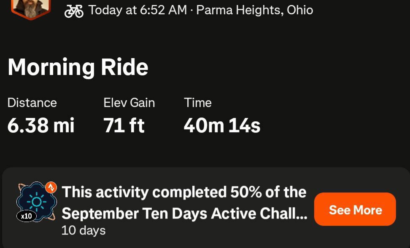Open the September challenge sun badge

pyautogui.click(x=37, y=202)
